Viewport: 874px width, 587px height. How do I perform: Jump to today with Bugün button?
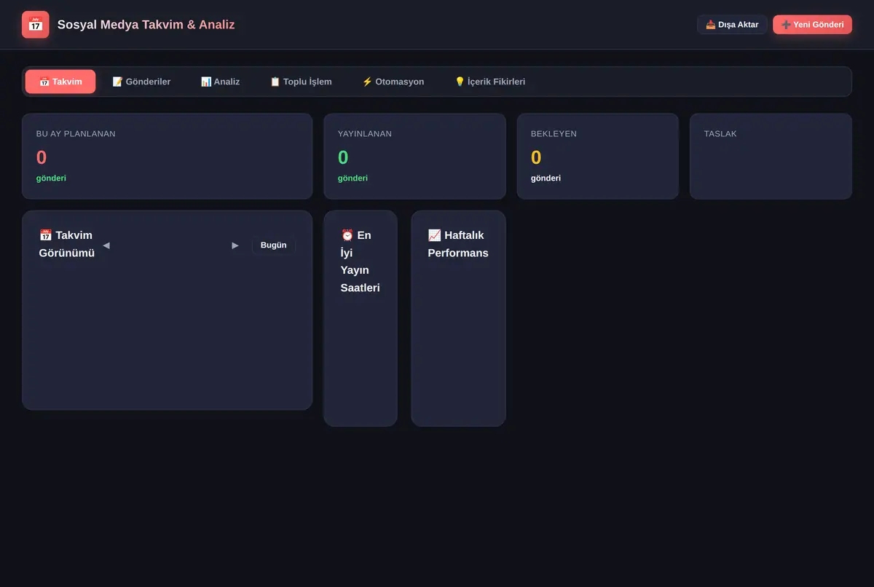click(274, 245)
